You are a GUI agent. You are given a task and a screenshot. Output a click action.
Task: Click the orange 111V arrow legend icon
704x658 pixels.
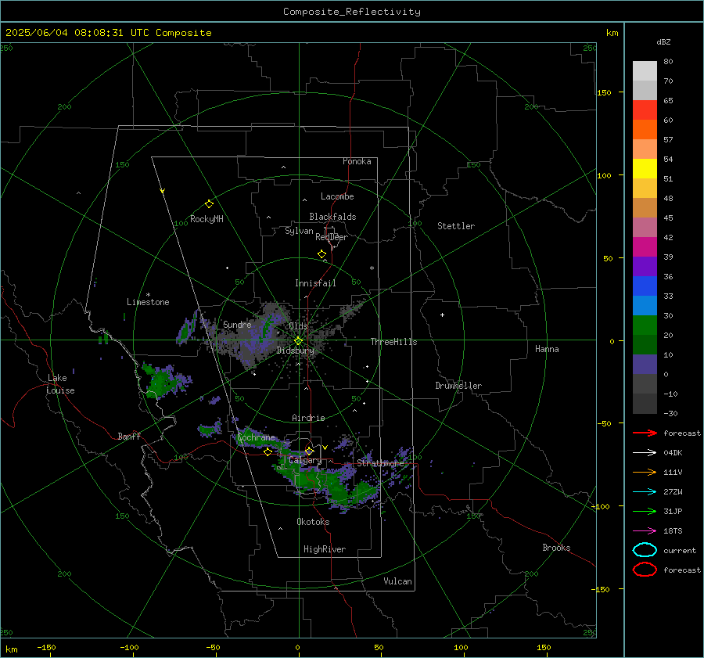click(645, 472)
